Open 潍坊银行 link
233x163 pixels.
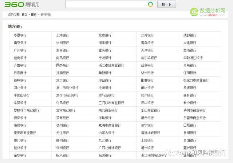pos(105,118)
